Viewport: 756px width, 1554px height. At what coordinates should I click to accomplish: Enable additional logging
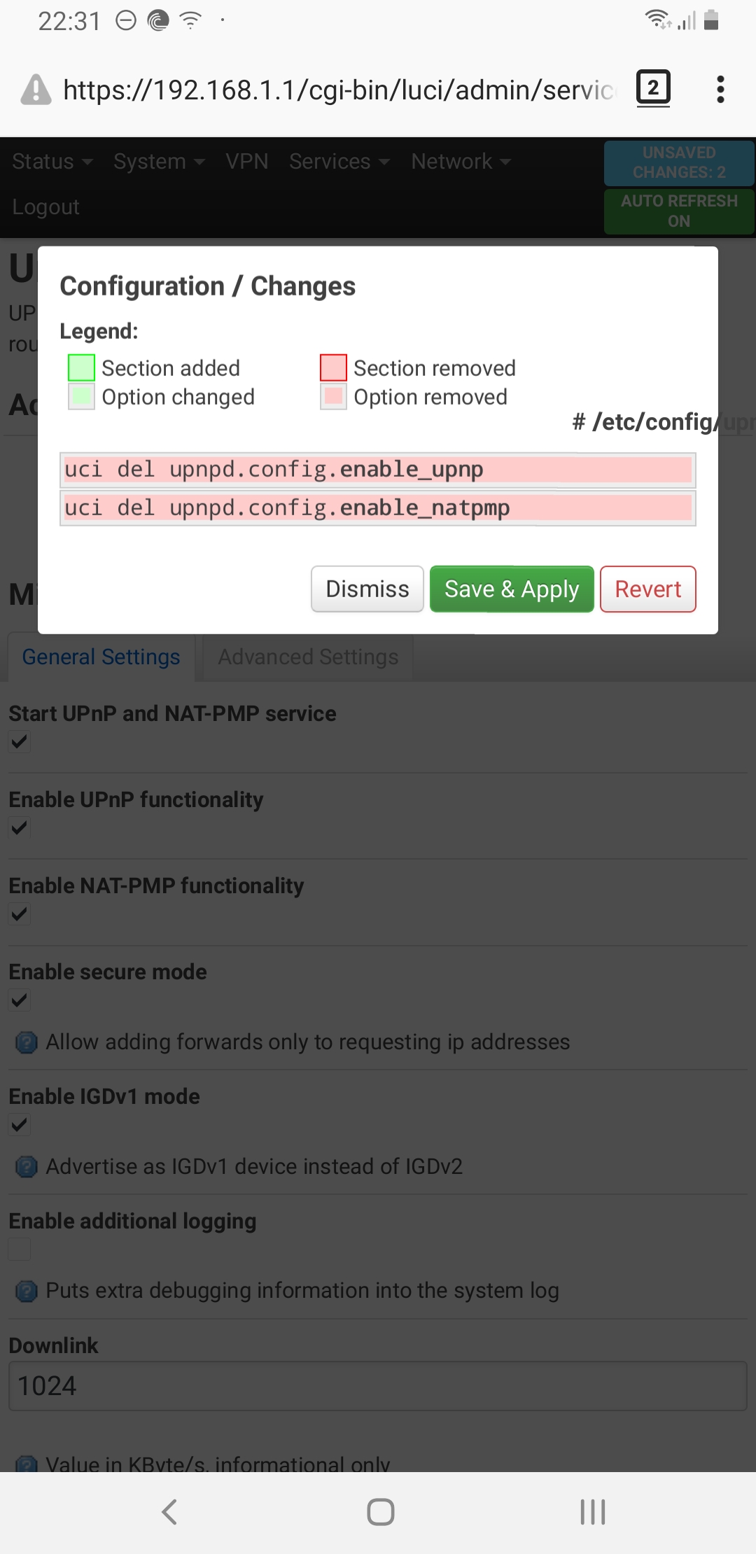(19, 1249)
